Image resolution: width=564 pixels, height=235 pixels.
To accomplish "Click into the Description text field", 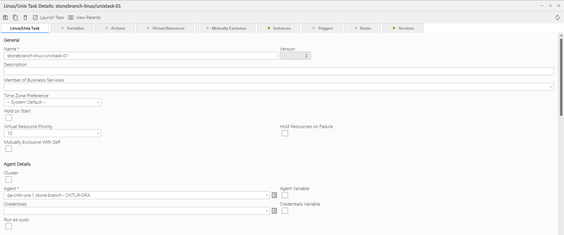I will (279, 71).
